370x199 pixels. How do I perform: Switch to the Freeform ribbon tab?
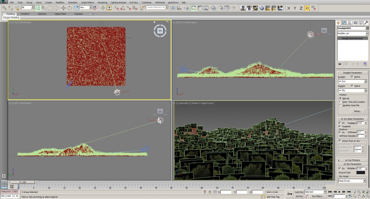(x=25, y=14)
